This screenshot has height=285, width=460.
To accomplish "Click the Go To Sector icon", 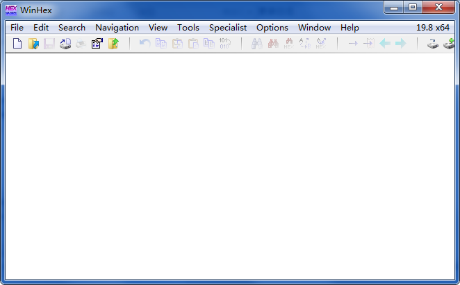I will coord(369,44).
